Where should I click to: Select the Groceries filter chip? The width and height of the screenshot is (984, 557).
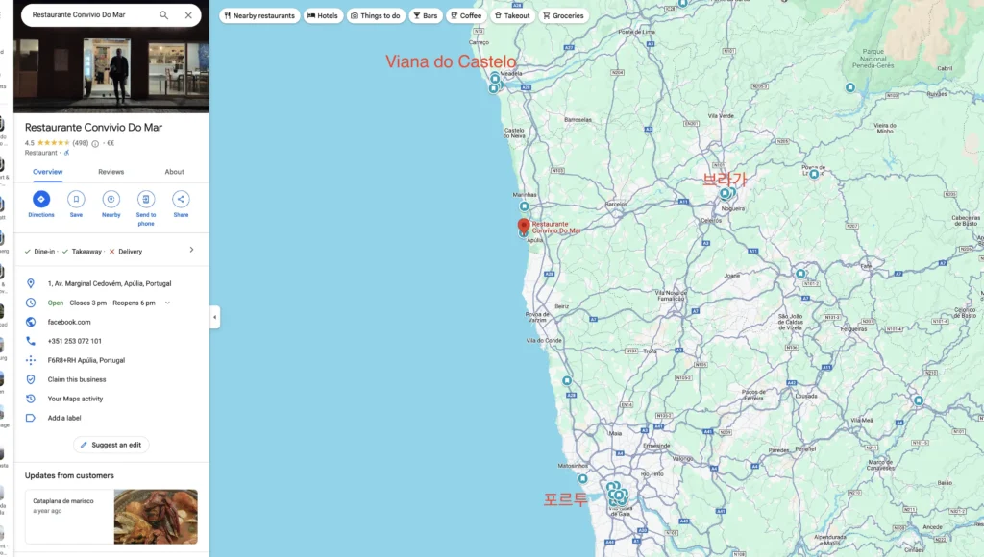click(563, 15)
